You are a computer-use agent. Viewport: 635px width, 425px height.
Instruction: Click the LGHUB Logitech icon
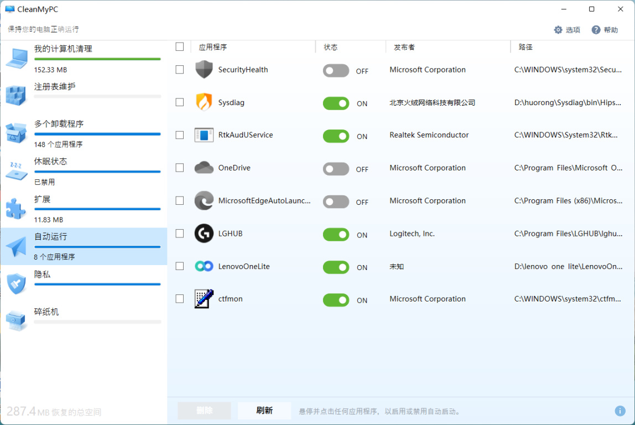pyautogui.click(x=204, y=234)
